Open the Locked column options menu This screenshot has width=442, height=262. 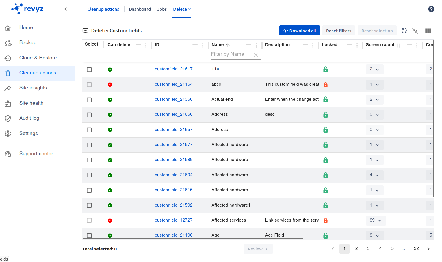357,45
